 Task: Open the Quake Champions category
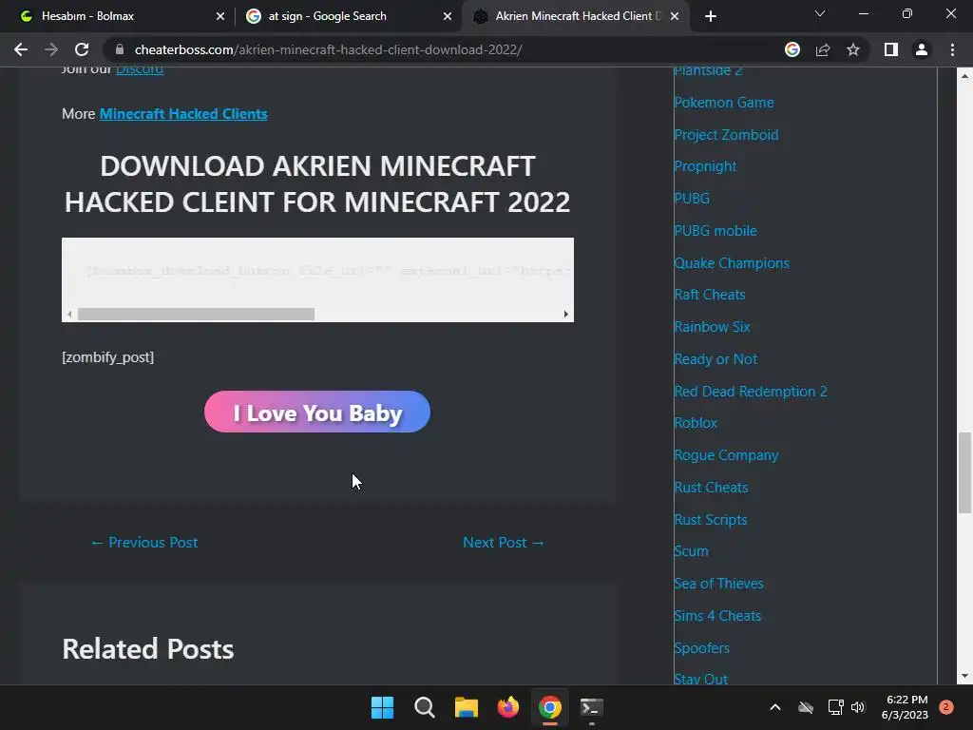[x=732, y=262]
